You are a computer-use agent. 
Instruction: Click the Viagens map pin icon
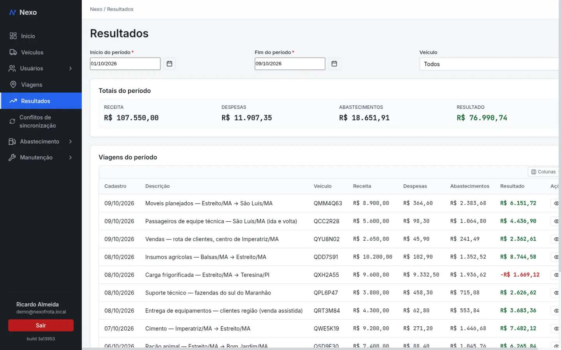click(x=13, y=84)
